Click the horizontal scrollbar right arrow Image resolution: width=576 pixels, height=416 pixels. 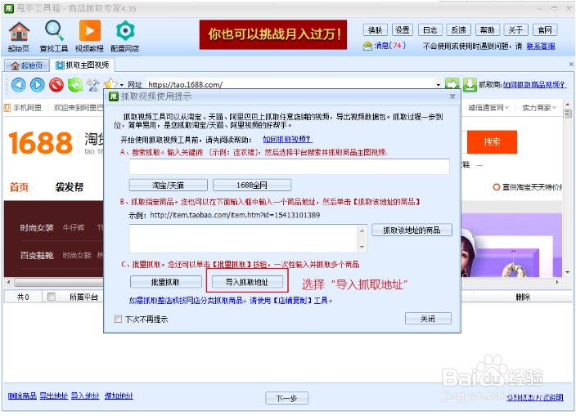(557, 282)
